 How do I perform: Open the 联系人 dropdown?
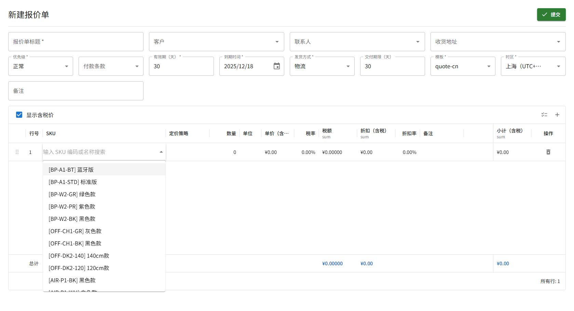tap(417, 41)
